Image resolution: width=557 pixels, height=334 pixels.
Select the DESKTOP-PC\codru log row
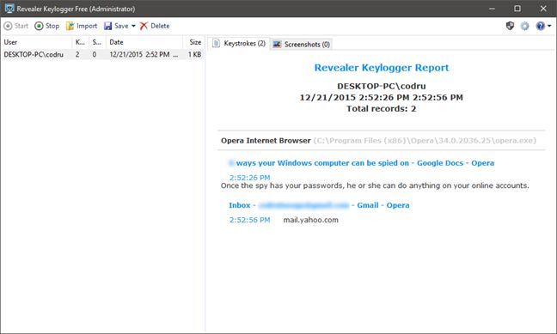point(103,54)
